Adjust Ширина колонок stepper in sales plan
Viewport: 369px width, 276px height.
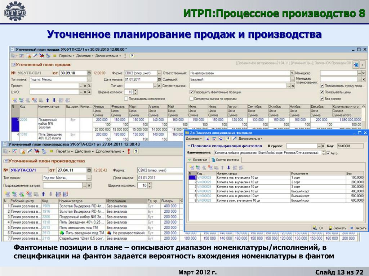[135, 92]
